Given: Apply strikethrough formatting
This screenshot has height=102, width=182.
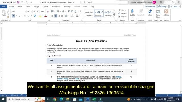Looking at the screenshot, I should 25,16.
